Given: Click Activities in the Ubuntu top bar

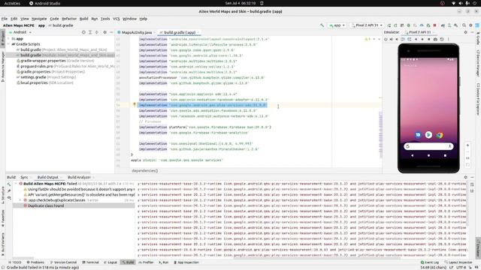Looking at the screenshot, I should [x=12, y=3].
